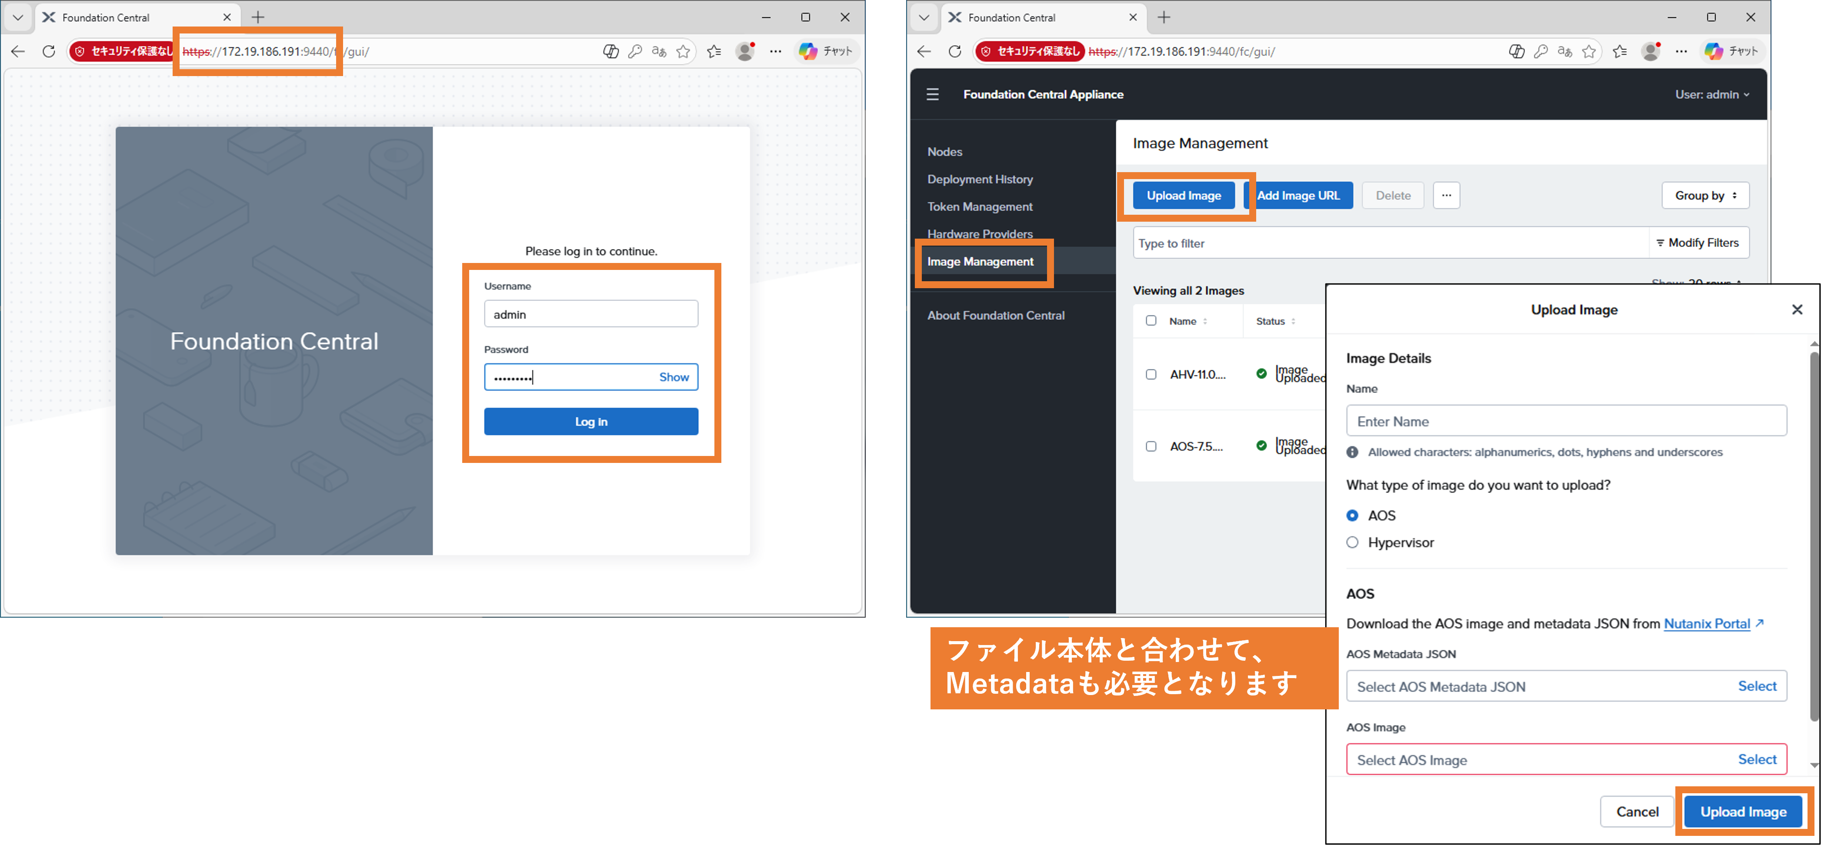Refresh the right browser window page
Image resolution: width=1821 pixels, height=845 pixels.
point(954,52)
